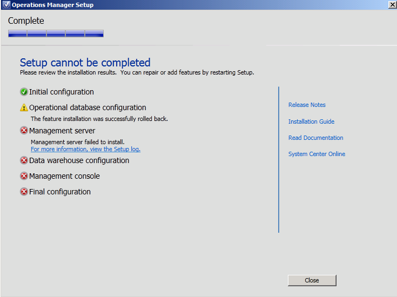Click the setup progress bar under Complete

[x=56, y=33]
